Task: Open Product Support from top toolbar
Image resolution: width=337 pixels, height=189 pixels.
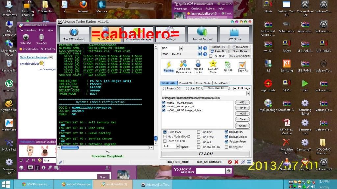Action: point(202,34)
